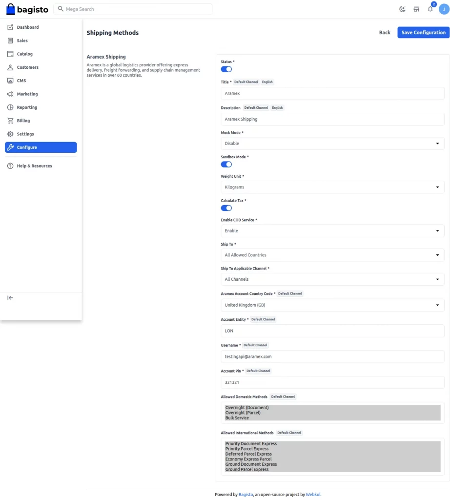
Task: Click the Account Pin field
Action: click(332, 383)
